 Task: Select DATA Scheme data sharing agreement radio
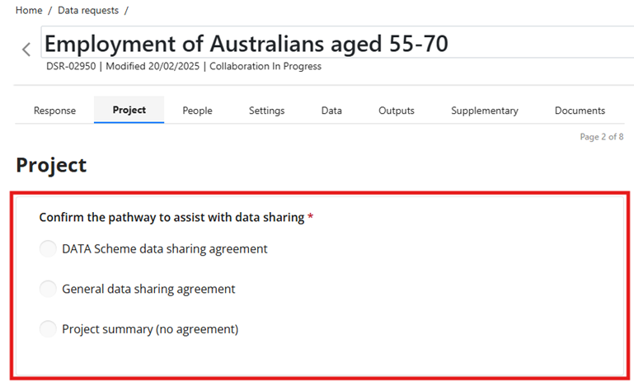coord(48,248)
